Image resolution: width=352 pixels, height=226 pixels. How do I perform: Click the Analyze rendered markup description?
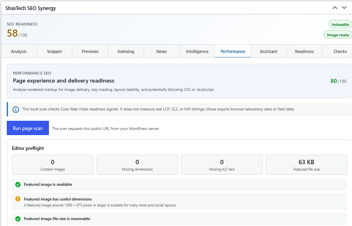click(114, 90)
